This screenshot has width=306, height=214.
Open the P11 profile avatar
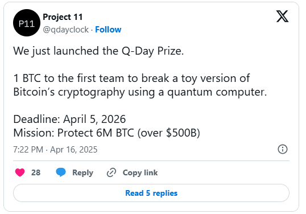pos(27,23)
